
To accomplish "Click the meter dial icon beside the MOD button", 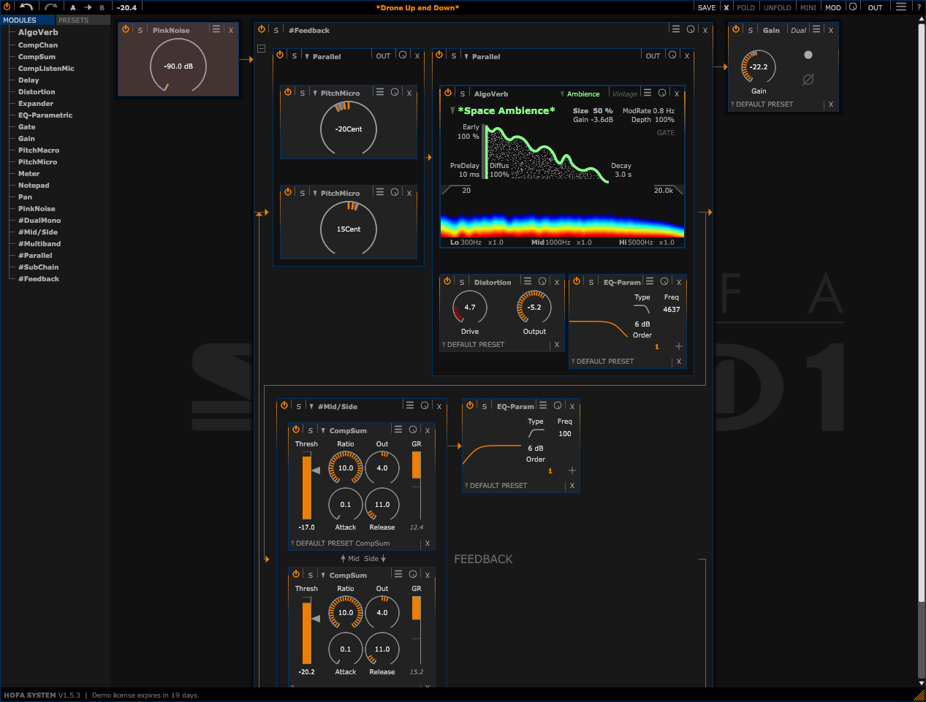I will point(852,7).
